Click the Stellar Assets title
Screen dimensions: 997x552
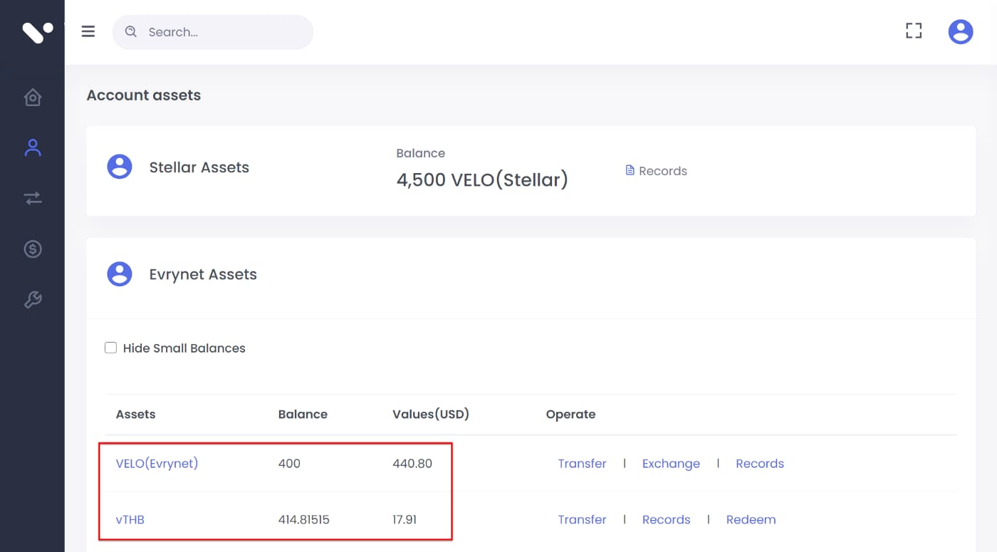click(199, 167)
